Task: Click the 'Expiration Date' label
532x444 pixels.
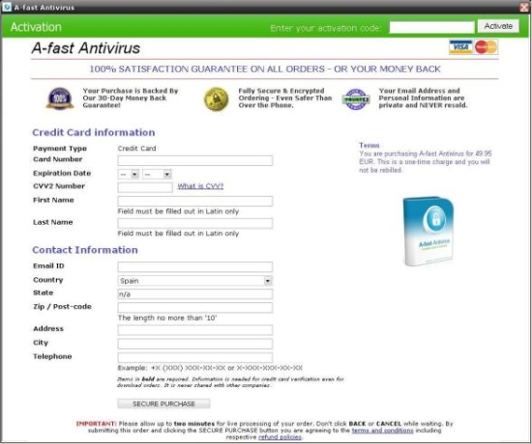Action: [62, 173]
